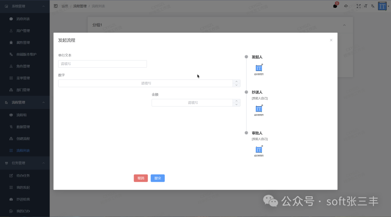Collapse the 分组1 panel chevron
The image size is (391, 217).
[345, 25]
